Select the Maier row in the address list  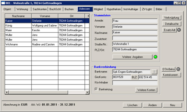tap(47, 30)
